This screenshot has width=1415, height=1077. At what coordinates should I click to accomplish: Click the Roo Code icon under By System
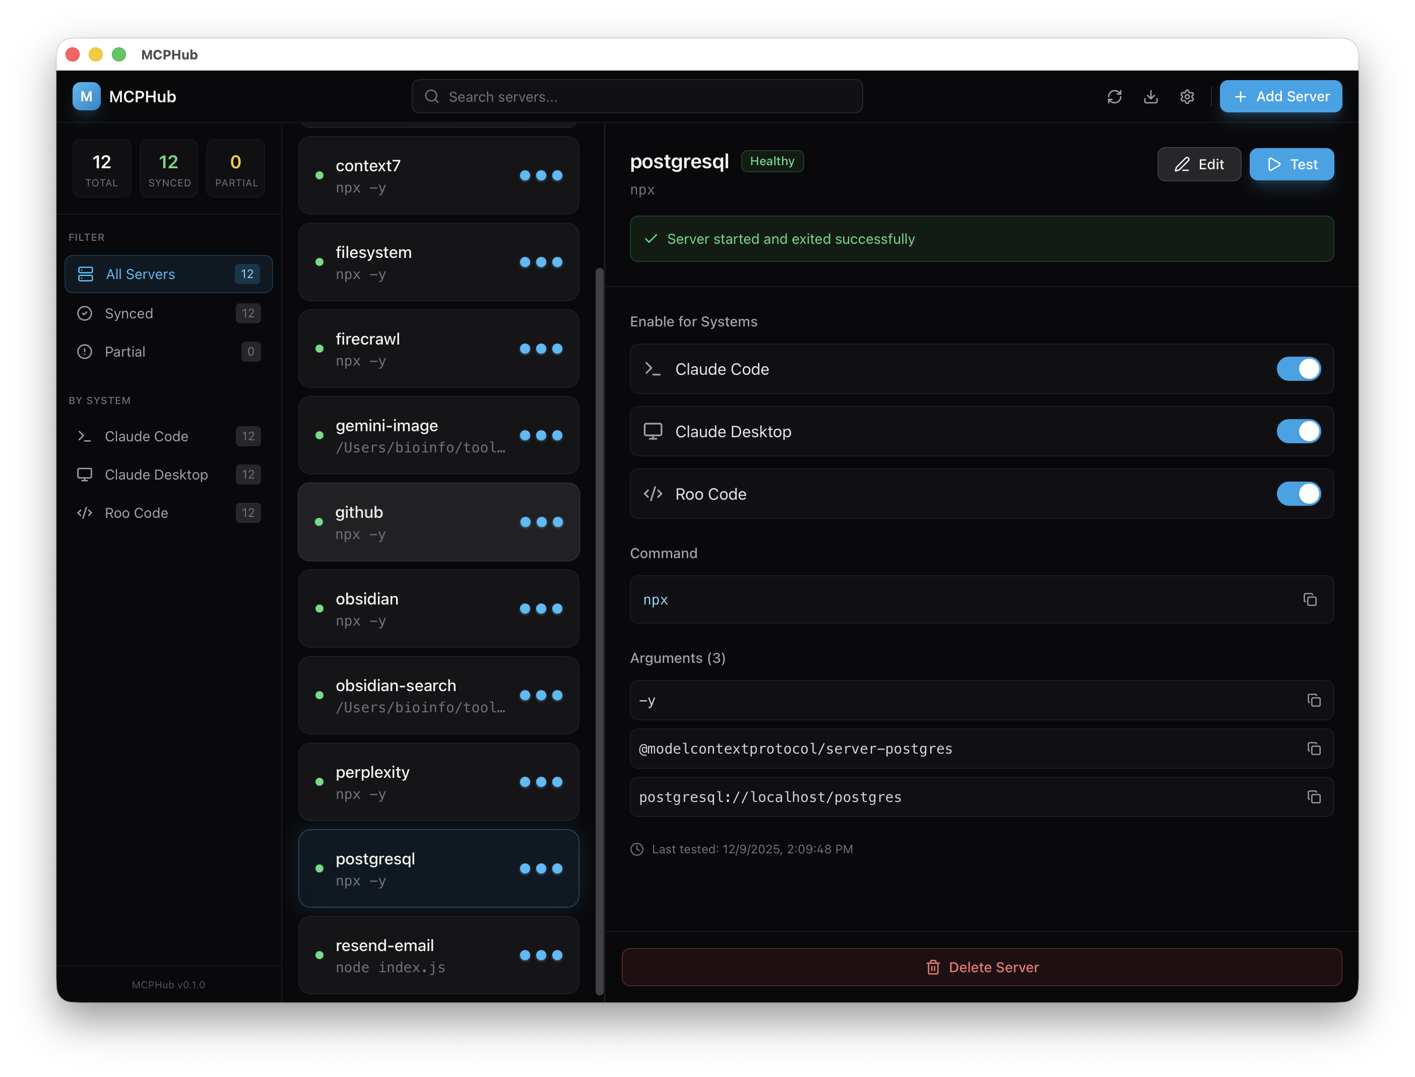84,513
